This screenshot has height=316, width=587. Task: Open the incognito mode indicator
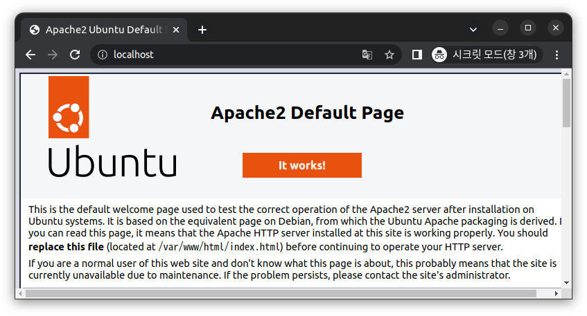click(x=487, y=55)
